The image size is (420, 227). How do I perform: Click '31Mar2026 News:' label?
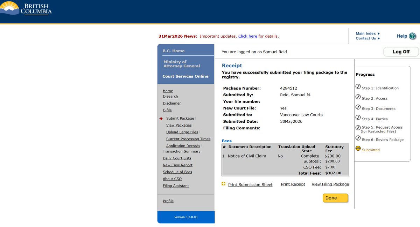point(178,36)
